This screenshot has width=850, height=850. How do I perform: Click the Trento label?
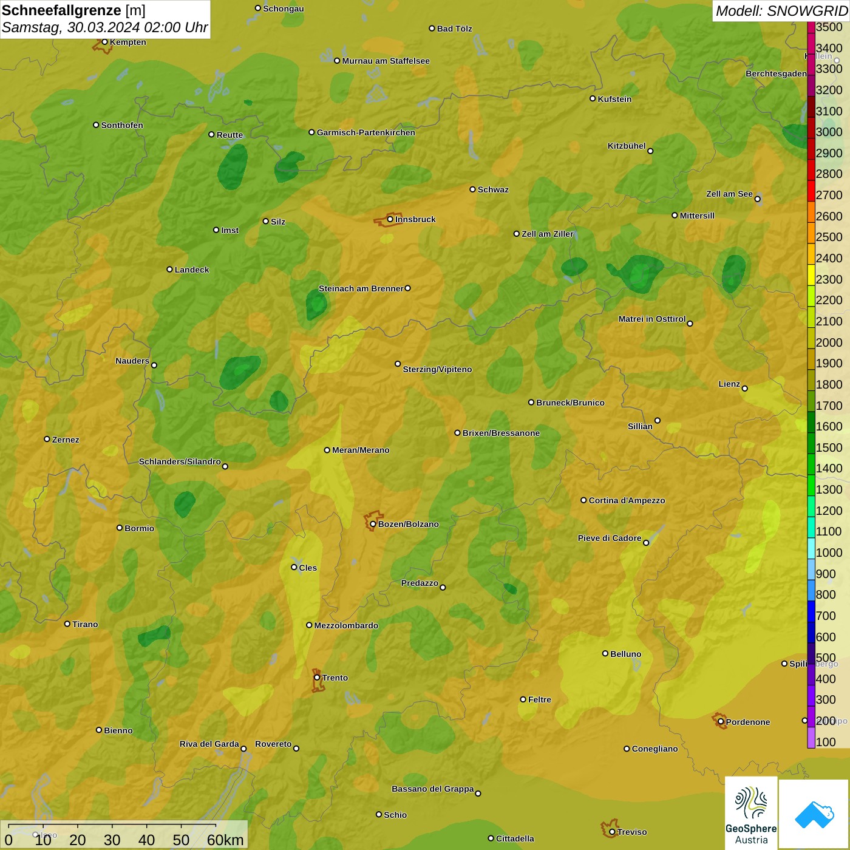(x=335, y=678)
